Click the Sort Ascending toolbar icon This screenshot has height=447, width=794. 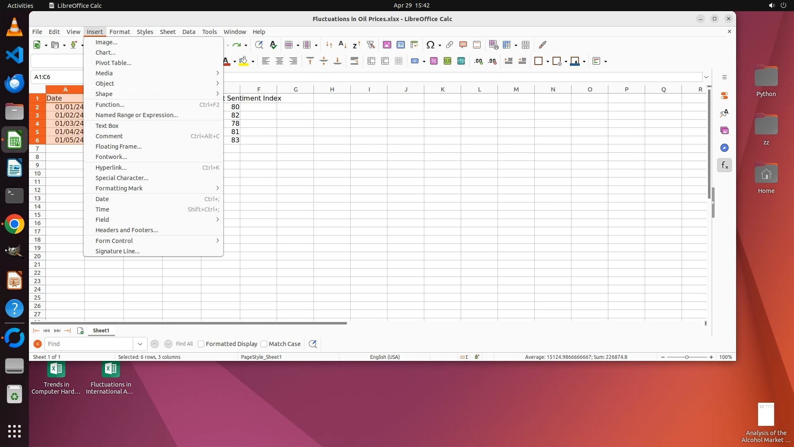(x=342, y=45)
